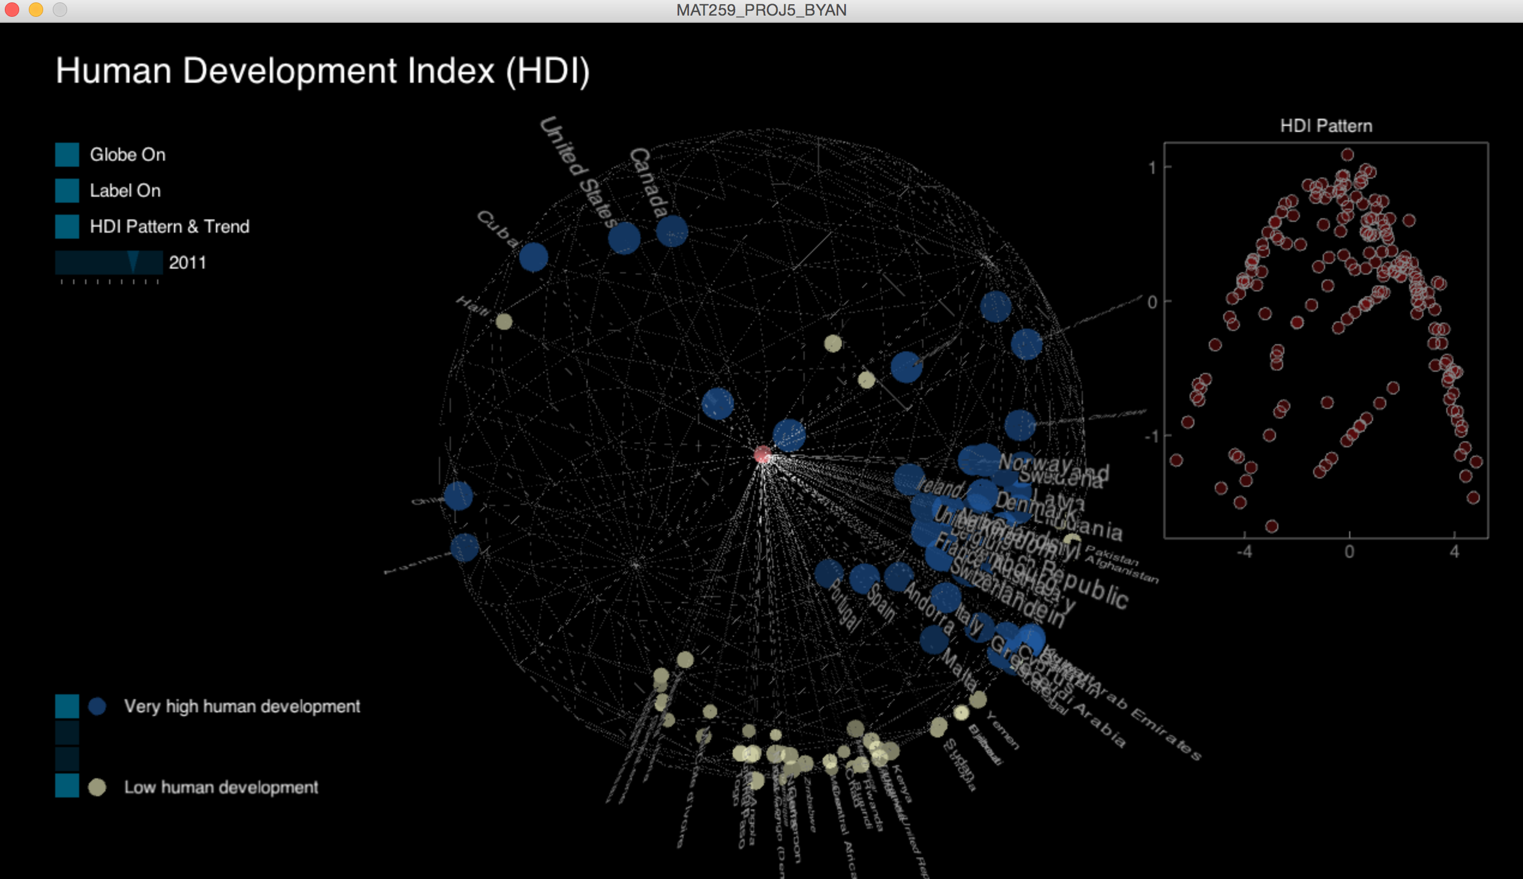
Task: Toggle HDI Pattern & Trend square
Action: [x=67, y=227]
